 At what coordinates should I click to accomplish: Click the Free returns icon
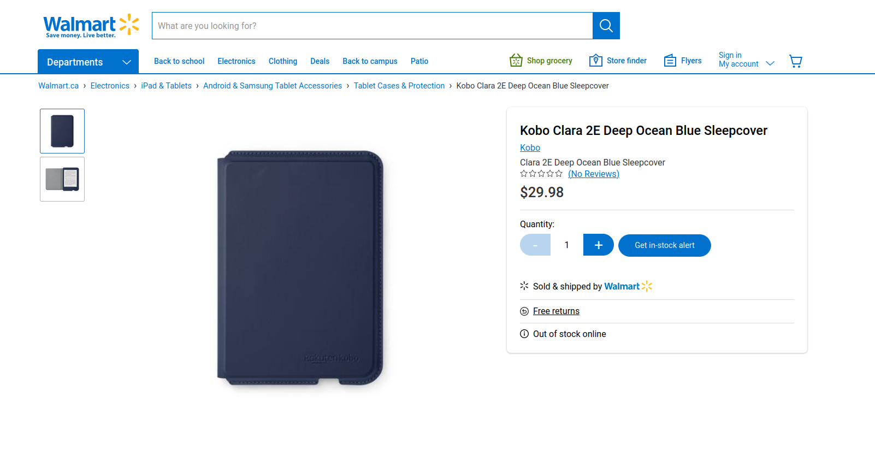coord(524,311)
